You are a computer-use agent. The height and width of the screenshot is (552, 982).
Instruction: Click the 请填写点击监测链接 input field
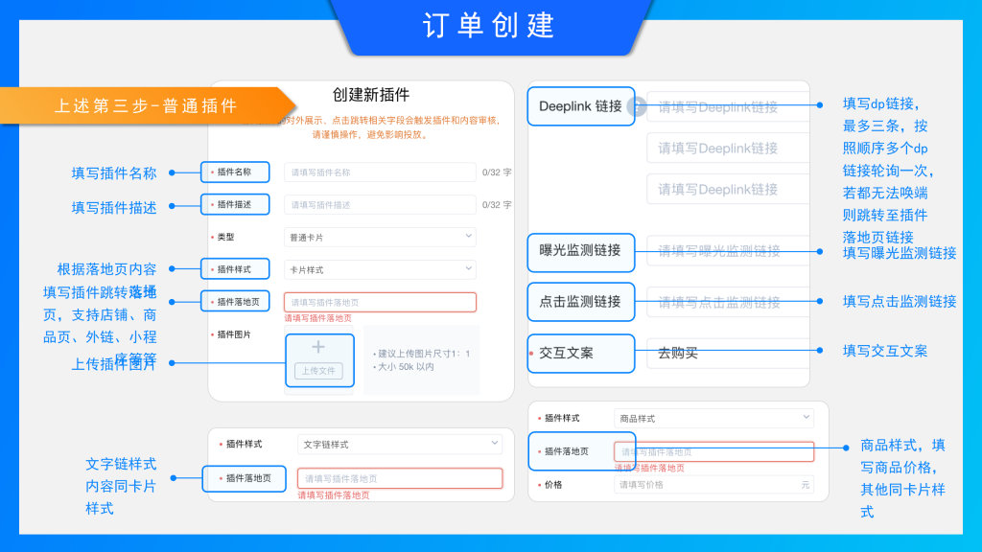coord(728,302)
